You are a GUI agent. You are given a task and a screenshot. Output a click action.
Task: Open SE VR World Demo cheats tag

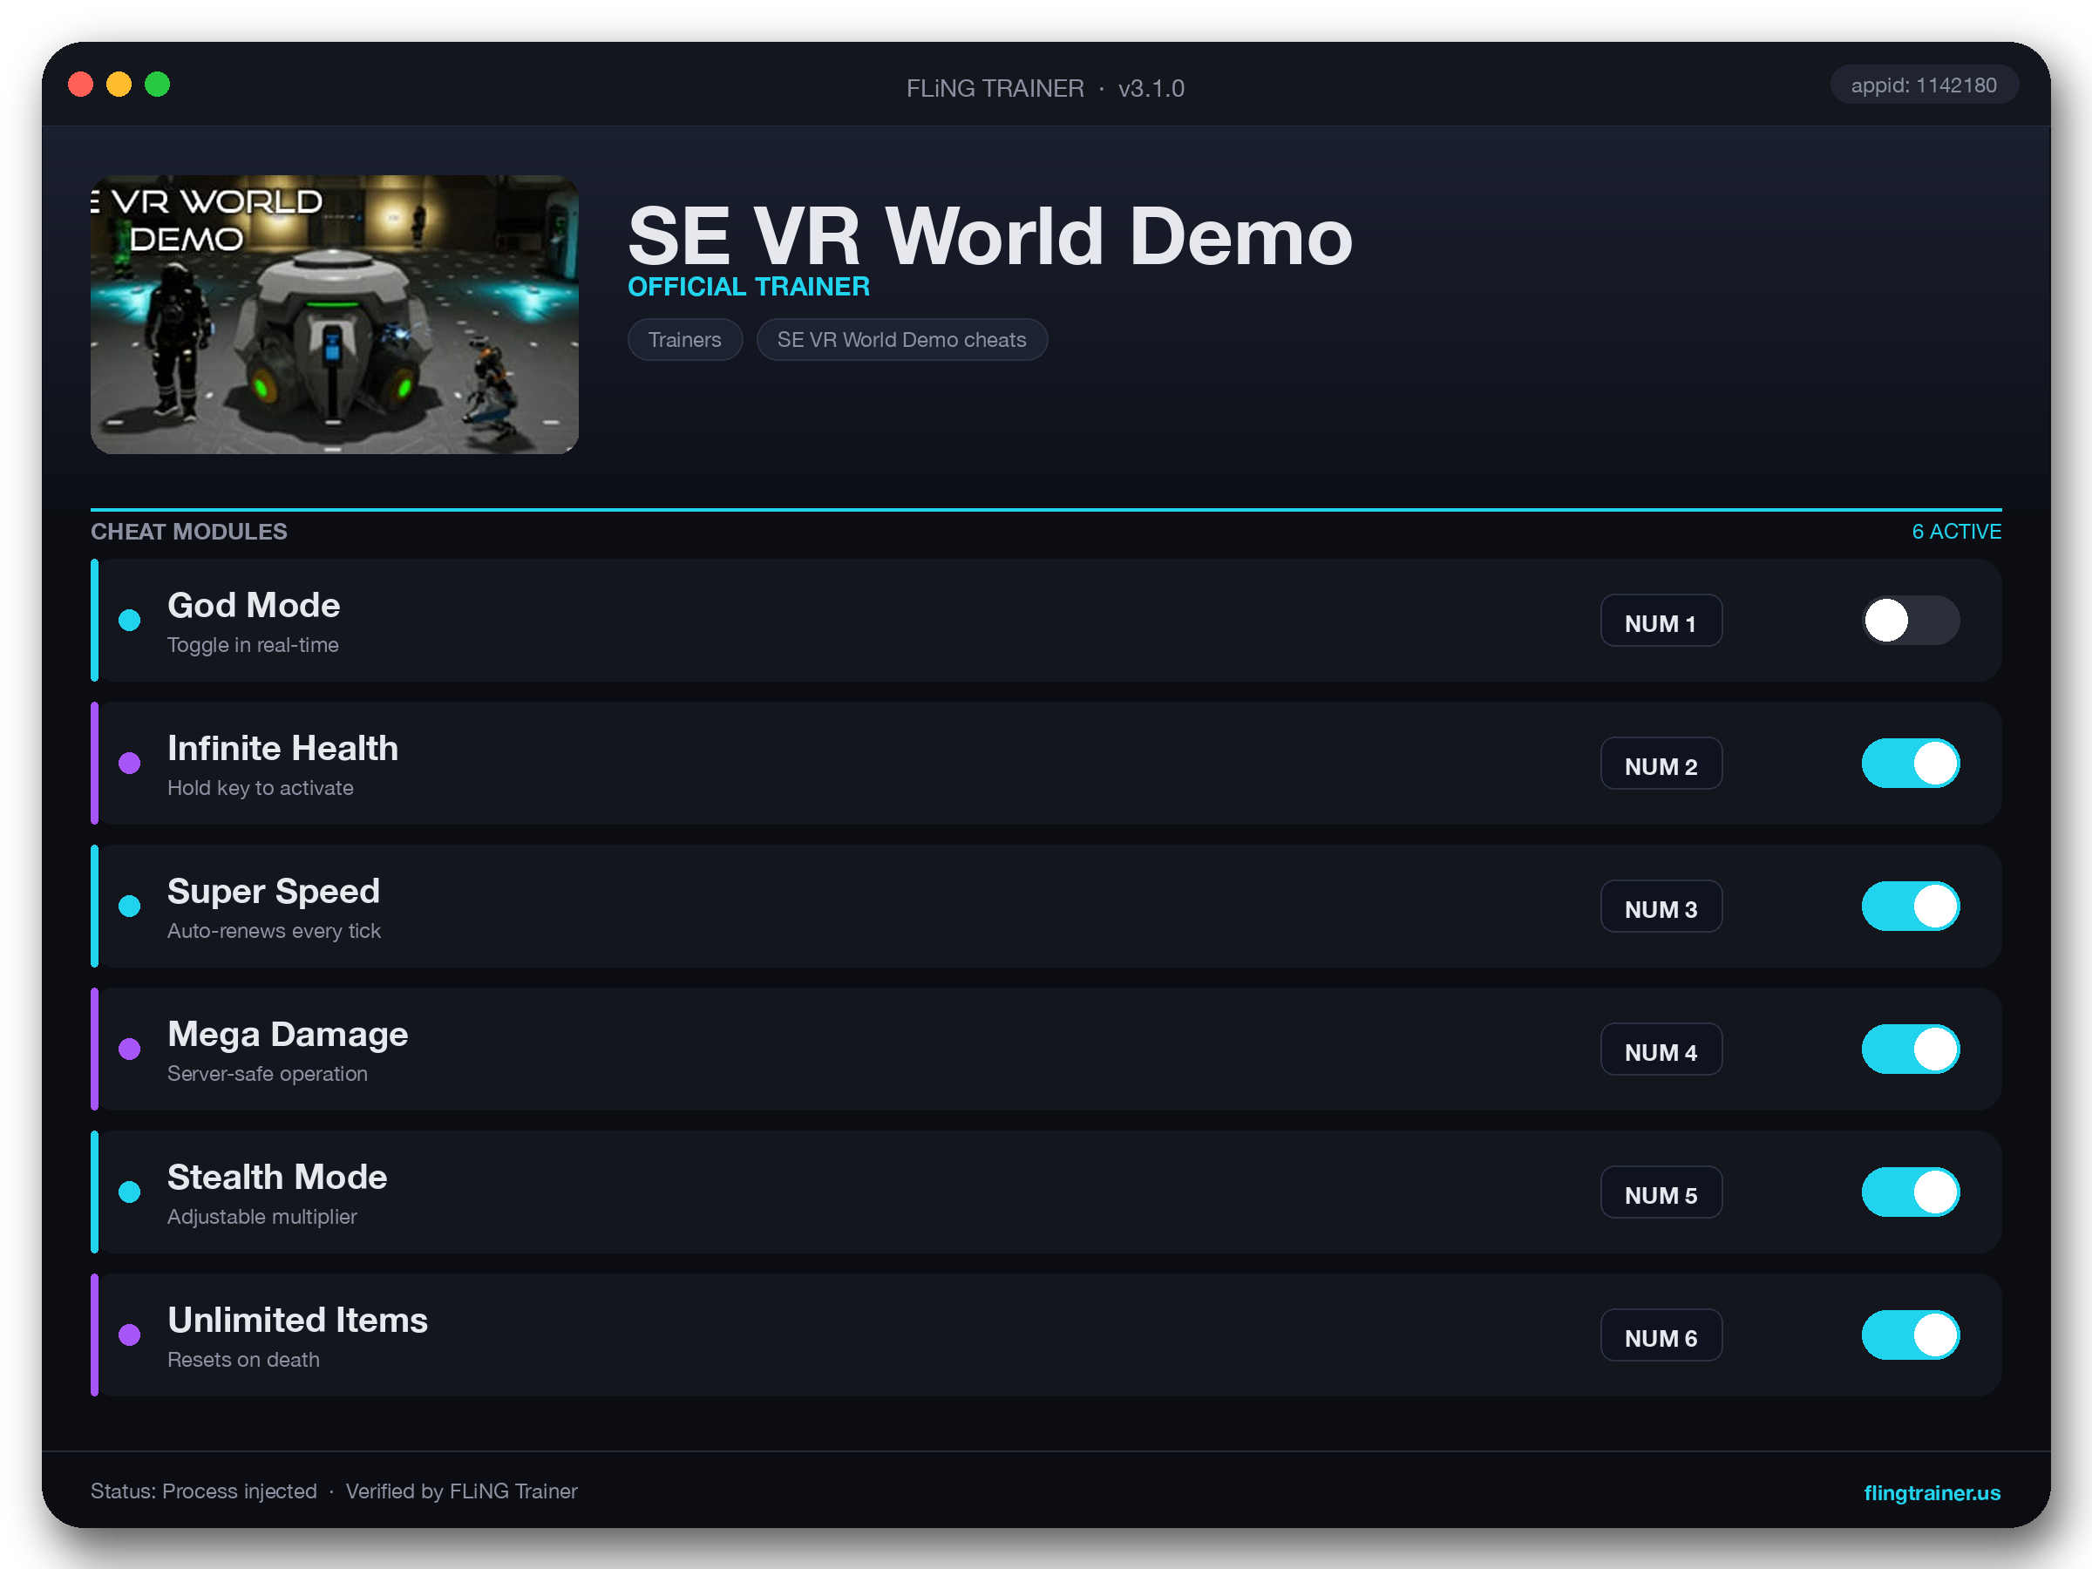(x=901, y=340)
